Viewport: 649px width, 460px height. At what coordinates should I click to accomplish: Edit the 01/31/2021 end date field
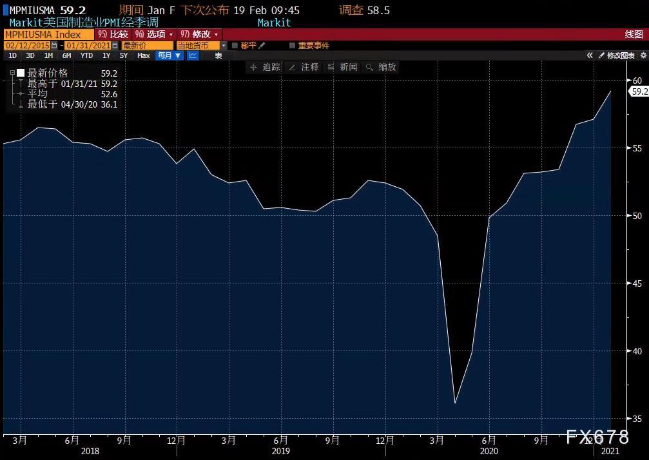(x=88, y=46)
